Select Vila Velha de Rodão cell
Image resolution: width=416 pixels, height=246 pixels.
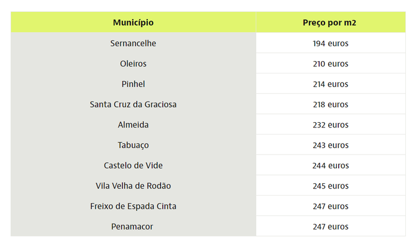(133, 186)
